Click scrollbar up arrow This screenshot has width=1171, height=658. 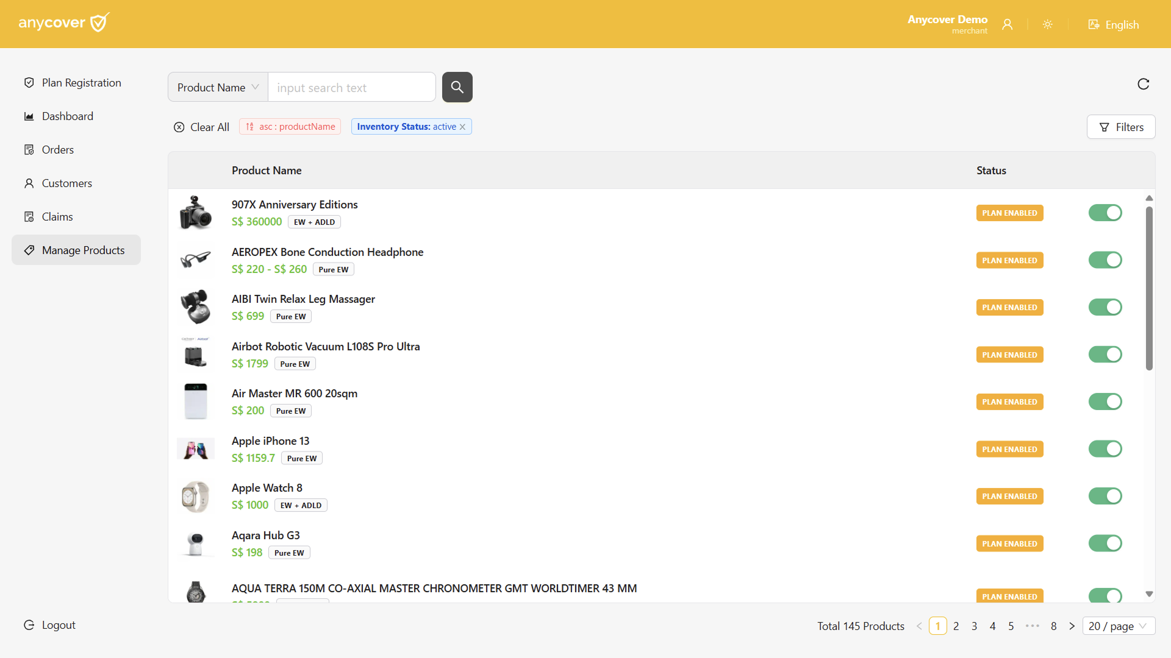pyautogui.click(x=1149, y=198)
